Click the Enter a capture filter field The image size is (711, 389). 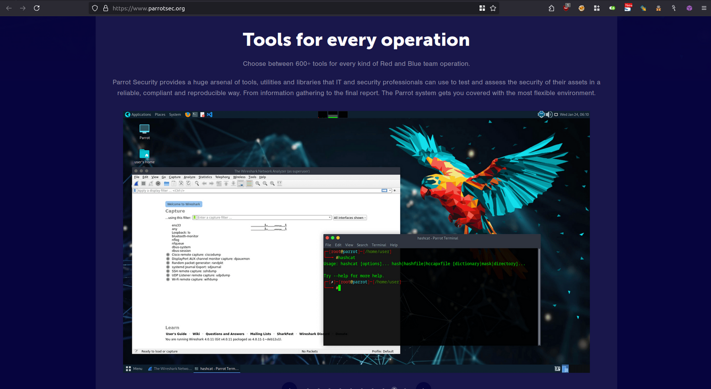click(262, 218)
